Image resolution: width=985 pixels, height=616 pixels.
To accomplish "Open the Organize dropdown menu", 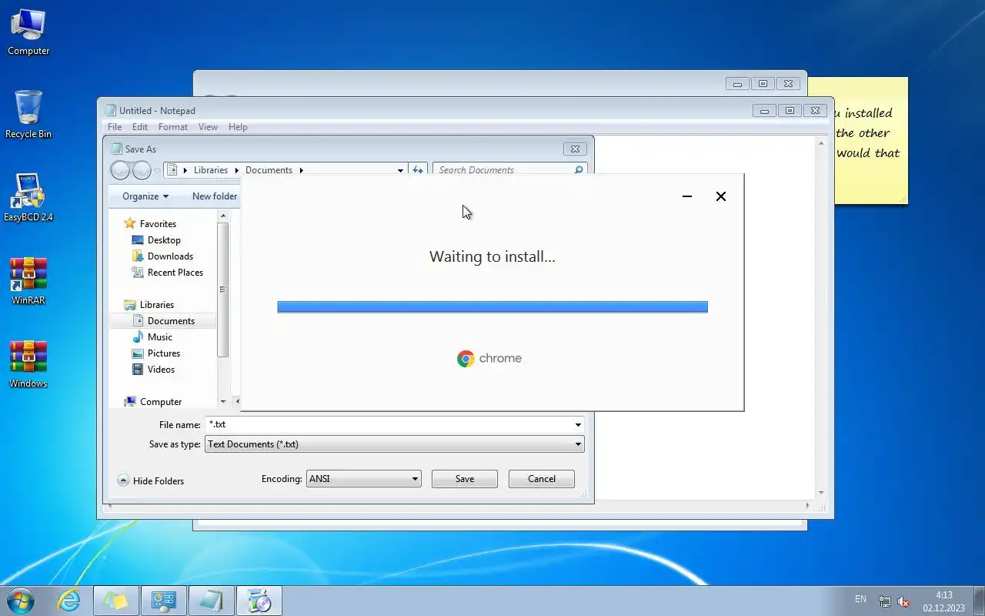I will [x=145, y=196].
